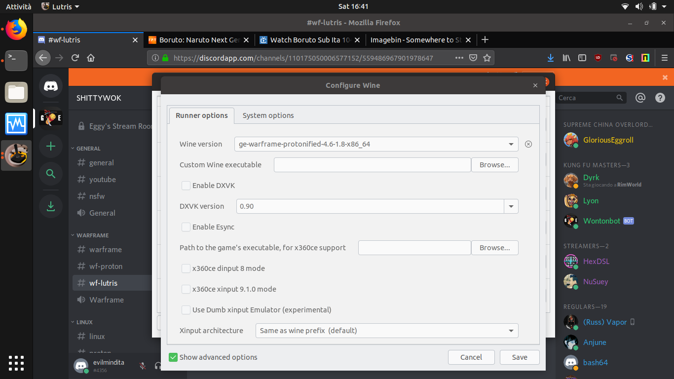
Task: Open clock calendar Sat 16:41
Action: click(x=353, y=6)
